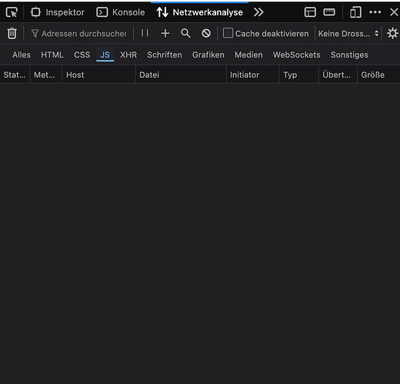The width and height of the screenshot is (400, 384).
Task: Sort by Methode column header
Action: [x=46, y=74]
